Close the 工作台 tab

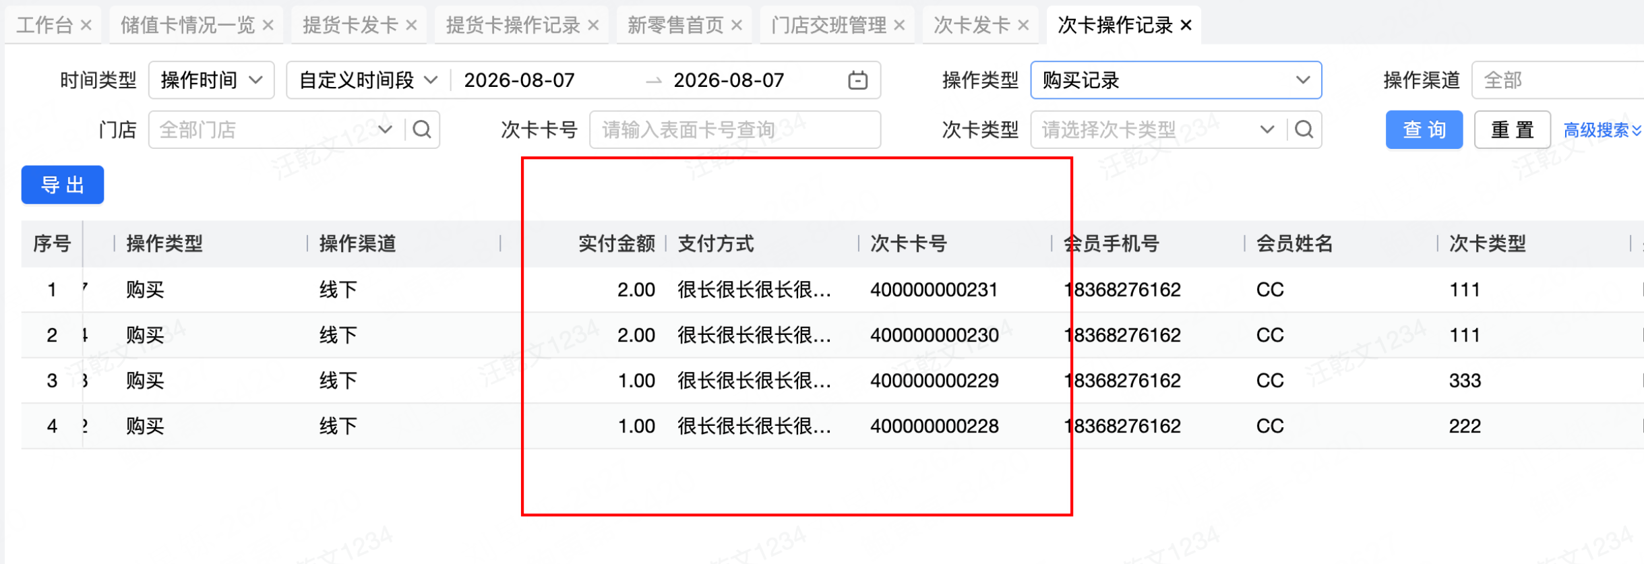click(x=86, y=26)
